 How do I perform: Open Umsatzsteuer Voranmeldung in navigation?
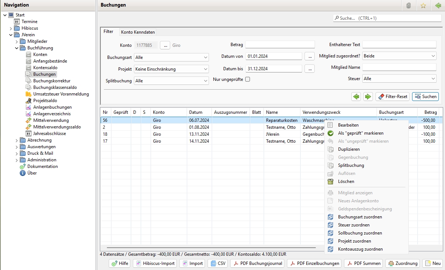point(61,94)
